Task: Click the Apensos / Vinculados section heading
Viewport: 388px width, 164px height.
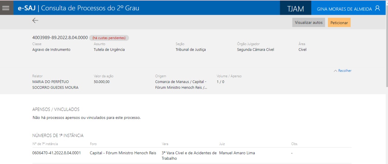Action: pos(56,109)
